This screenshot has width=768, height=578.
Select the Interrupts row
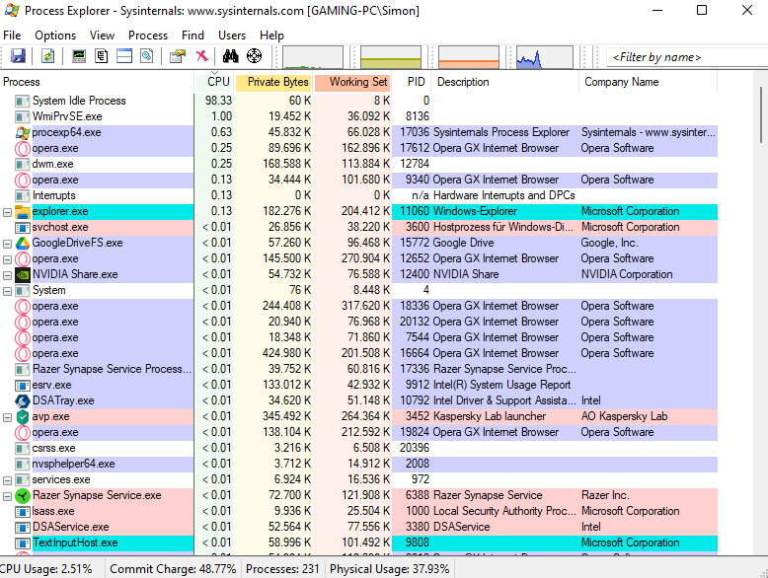358,195
